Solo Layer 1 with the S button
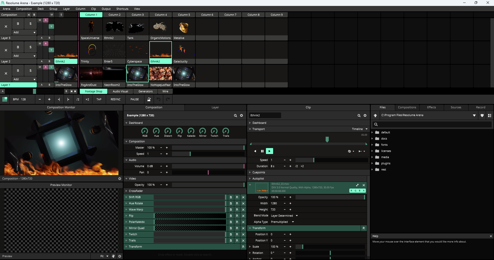The height and width of the screenshot is (260, 494). (30, 71)
